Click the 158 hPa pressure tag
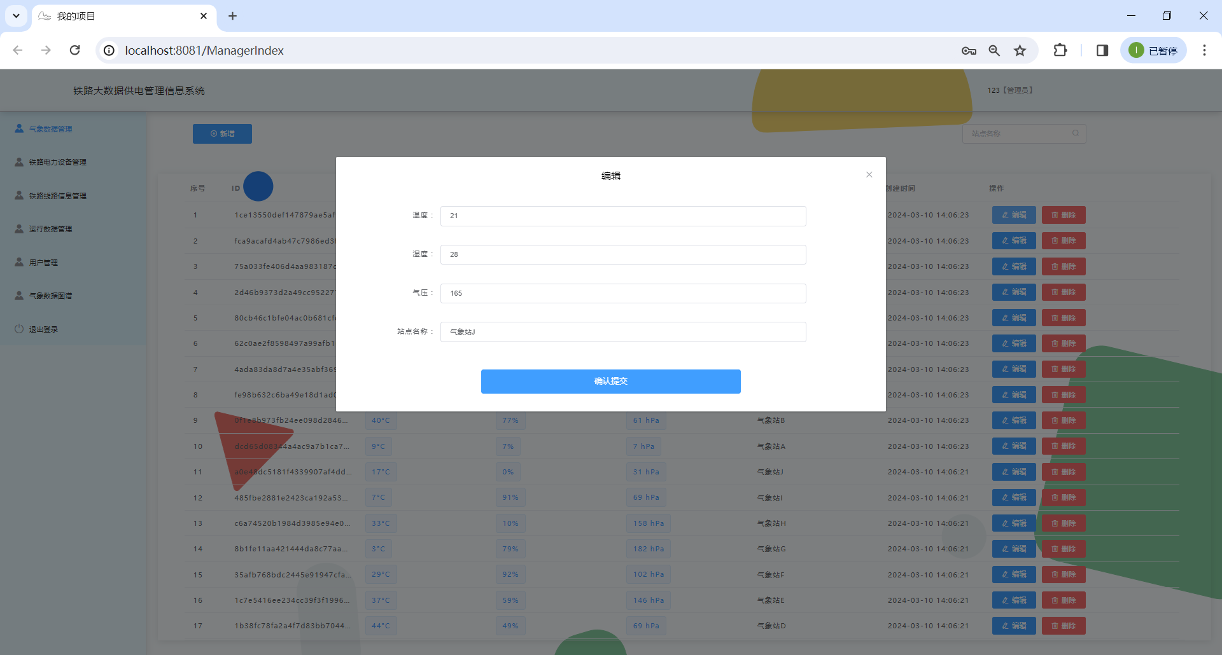This screenshot has width=1222, height=655. (649, 523)
